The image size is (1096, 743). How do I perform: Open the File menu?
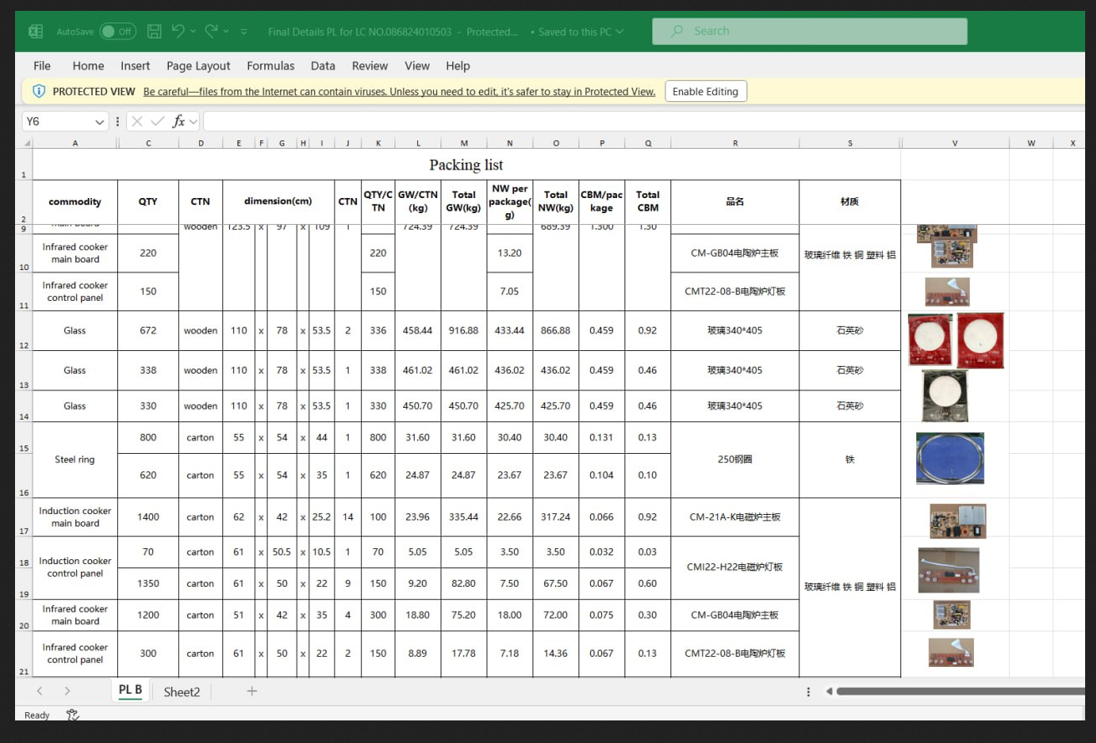(x=42, y=66)
